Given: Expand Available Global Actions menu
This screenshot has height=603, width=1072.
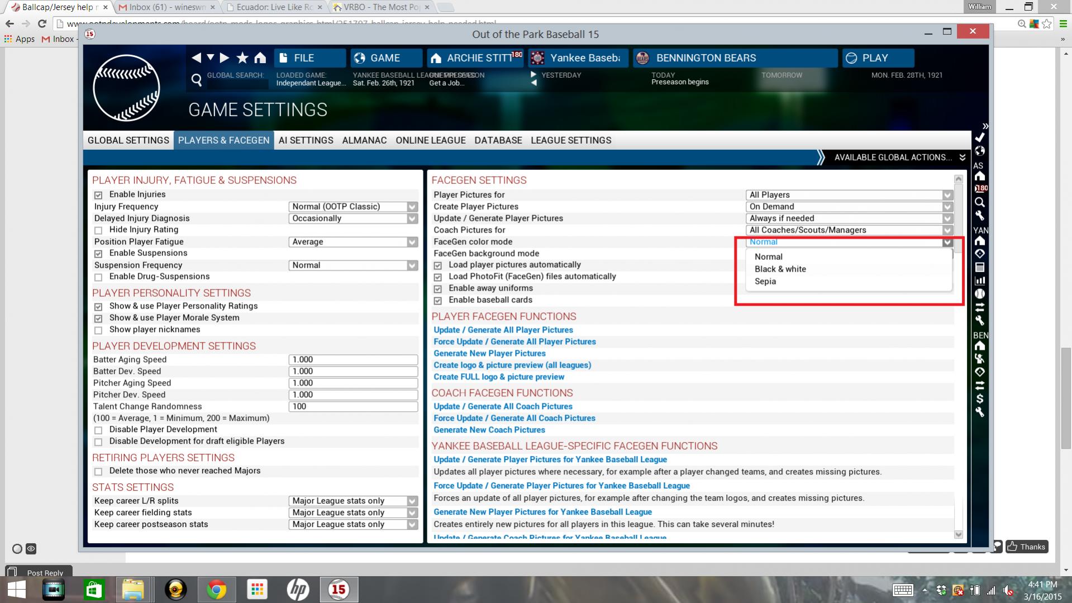Looking at the screenshot, I should pos(899,158).
